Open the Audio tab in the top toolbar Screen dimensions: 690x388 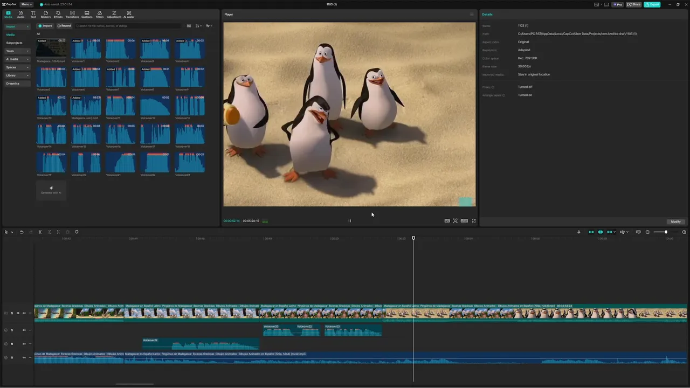pyautogui.click(x=20, y=14)
